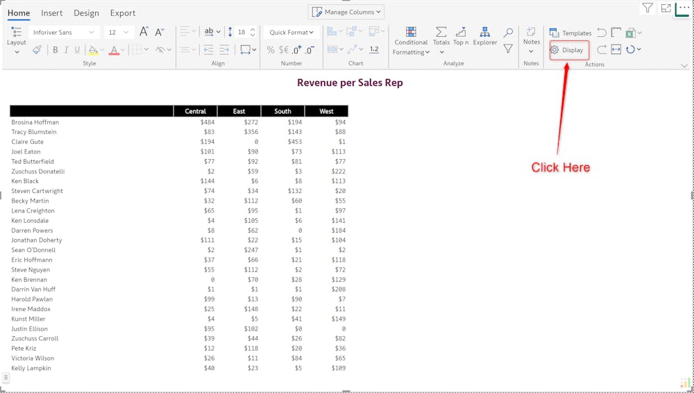Click the format painter icon
694x393 pixels.
37,50
